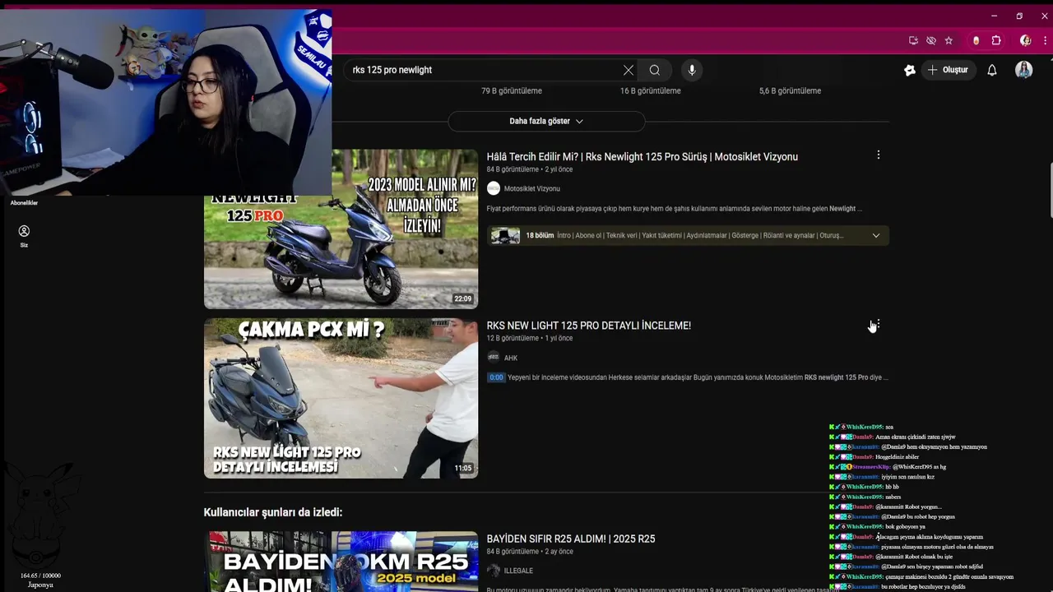Go to Motosiklet Vizyonu channel name
The height and width of the screenshot is (592, 1053).
pyautogui.click(x=531, y=188)
